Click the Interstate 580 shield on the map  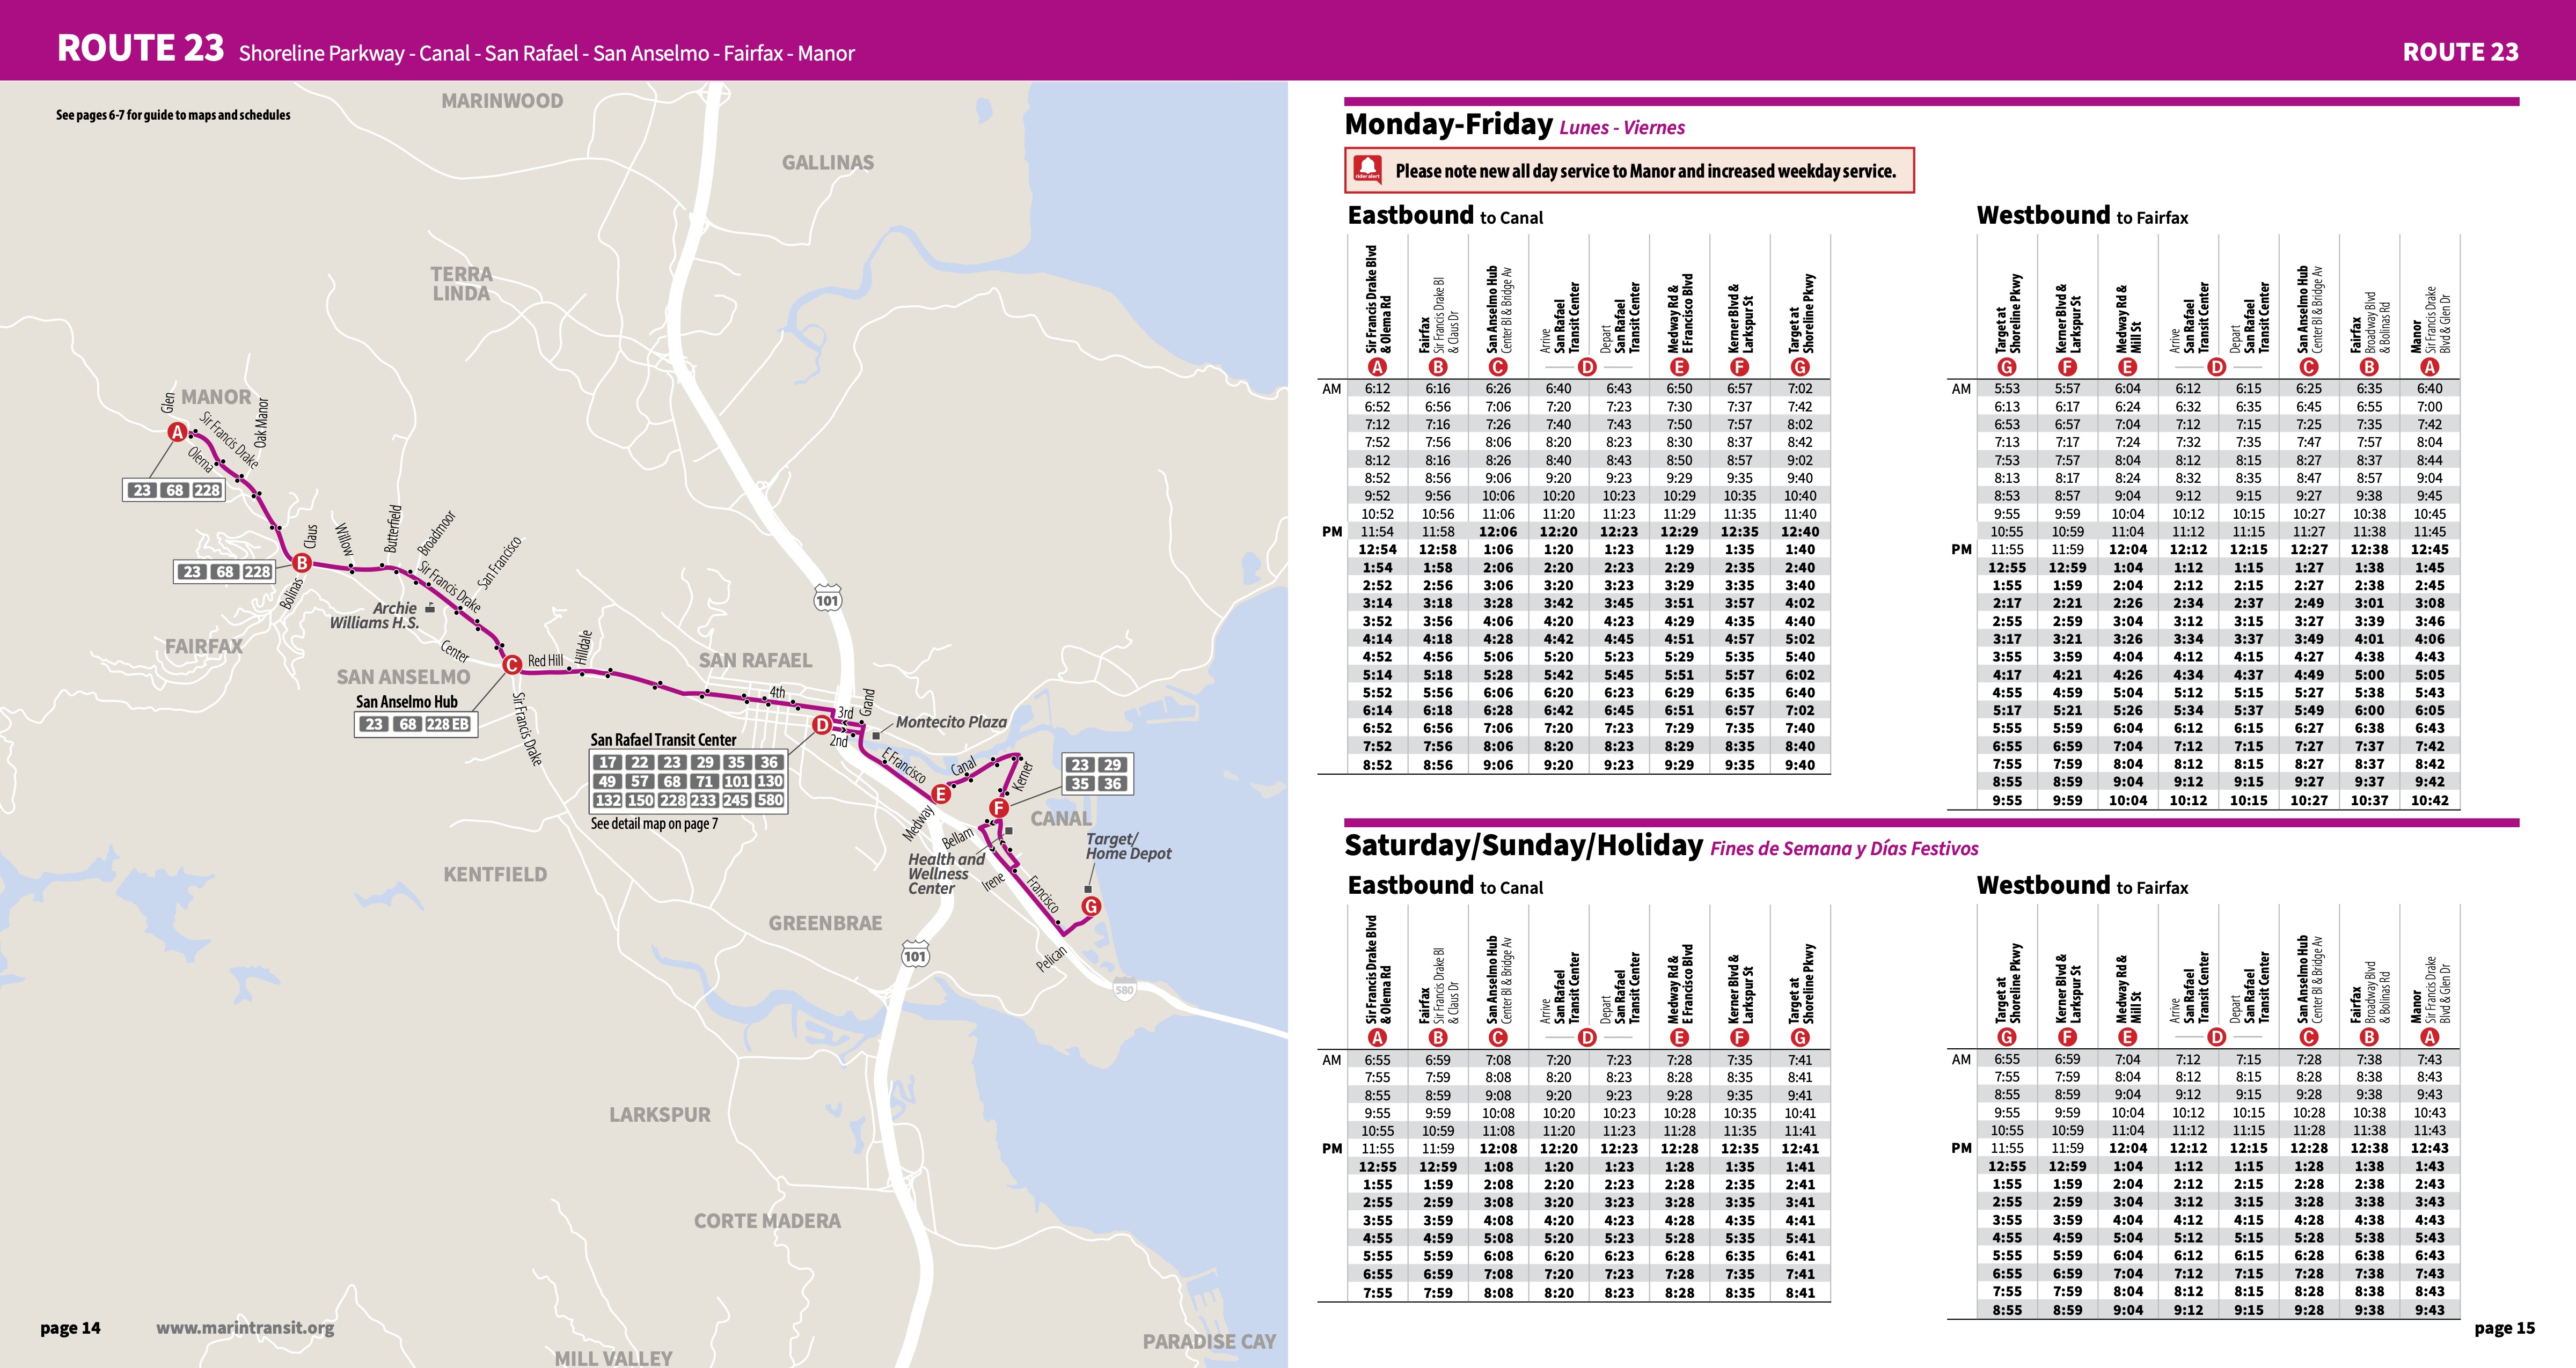pyautogui.click(x=1124, y=990)
